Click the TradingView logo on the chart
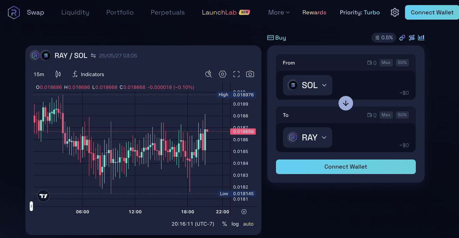 click(43, 196)
